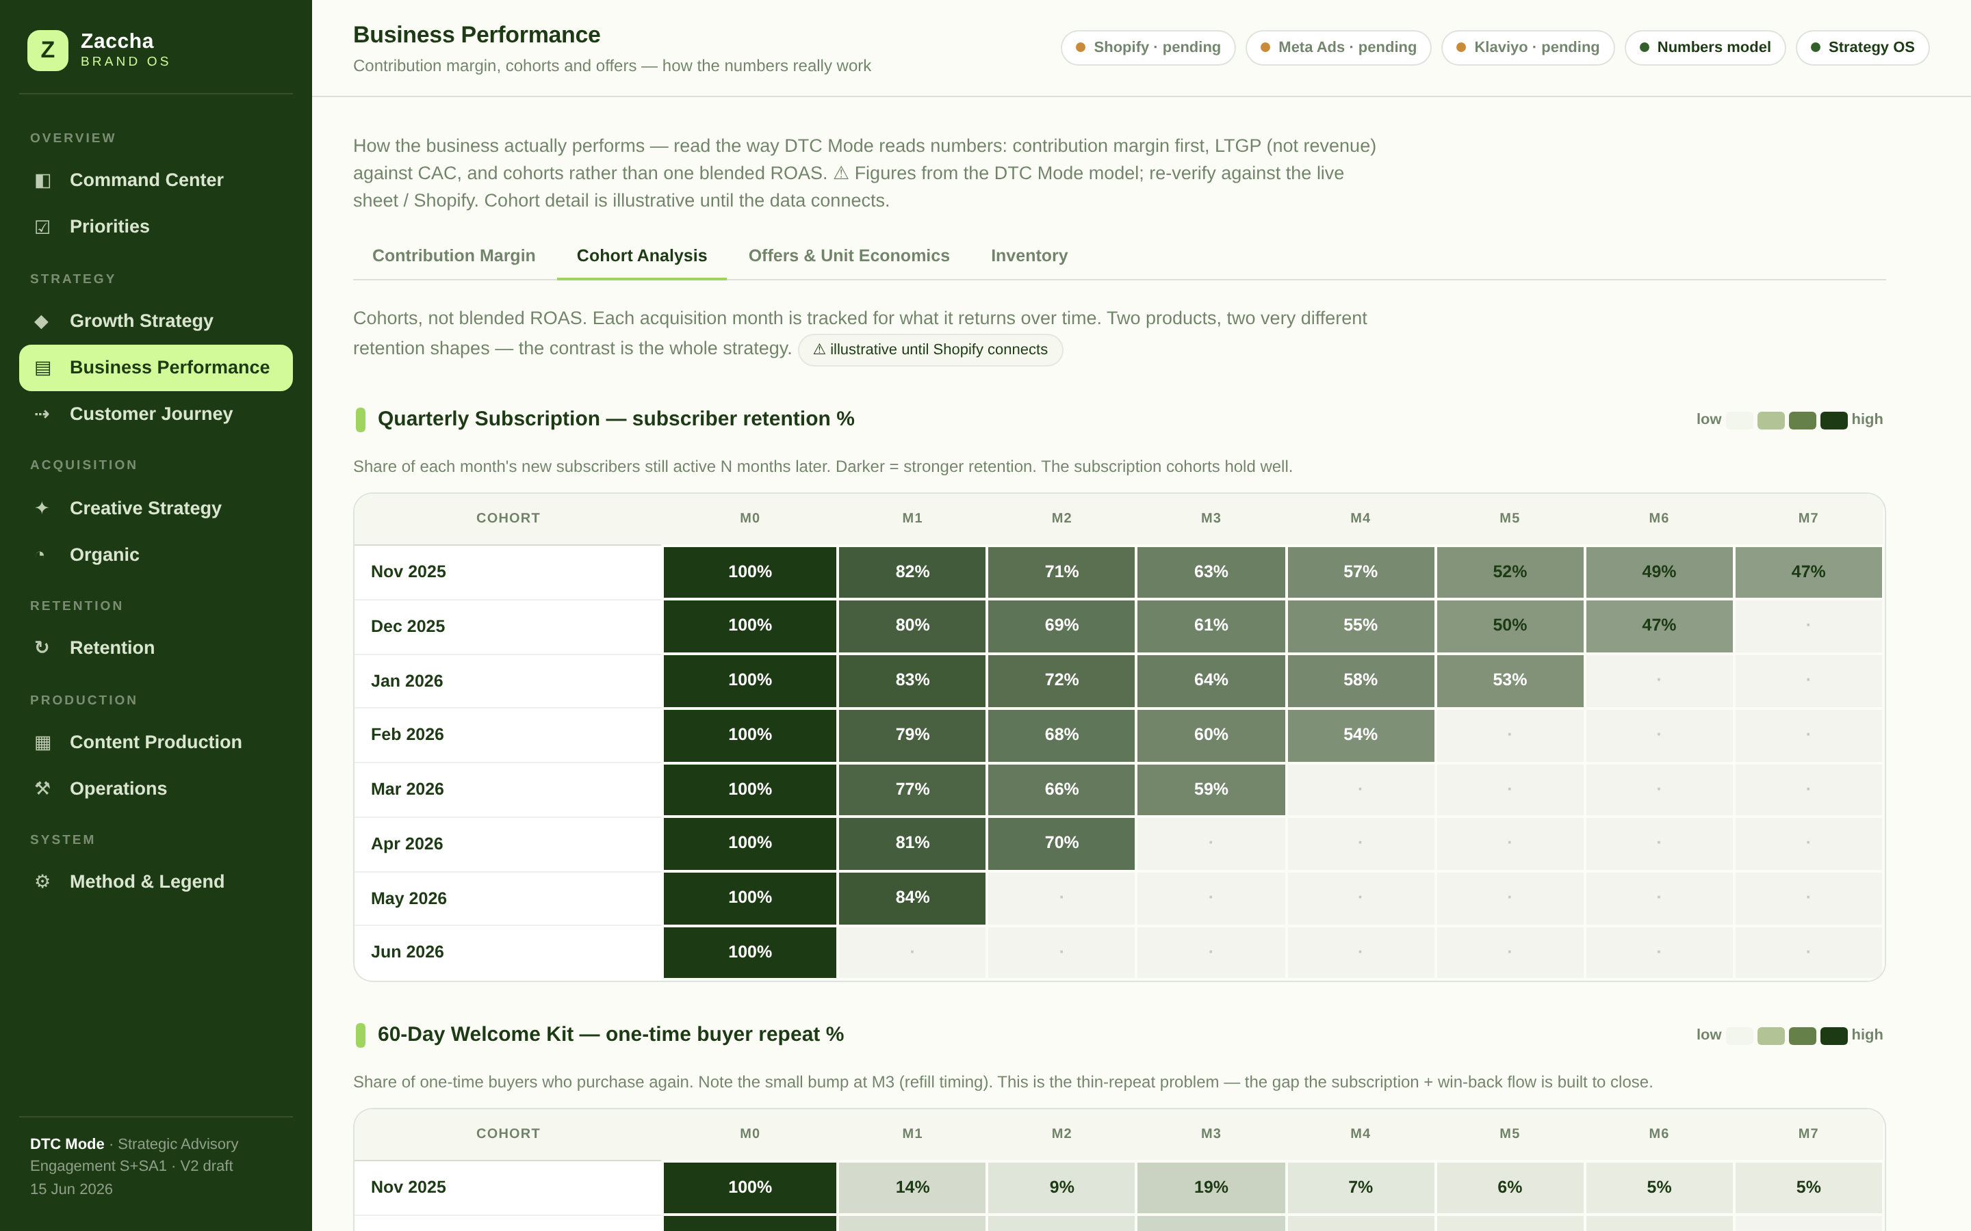Open Growth Strategy section
This screenshot has height=1231, width=1971.
tap(155, 321)
